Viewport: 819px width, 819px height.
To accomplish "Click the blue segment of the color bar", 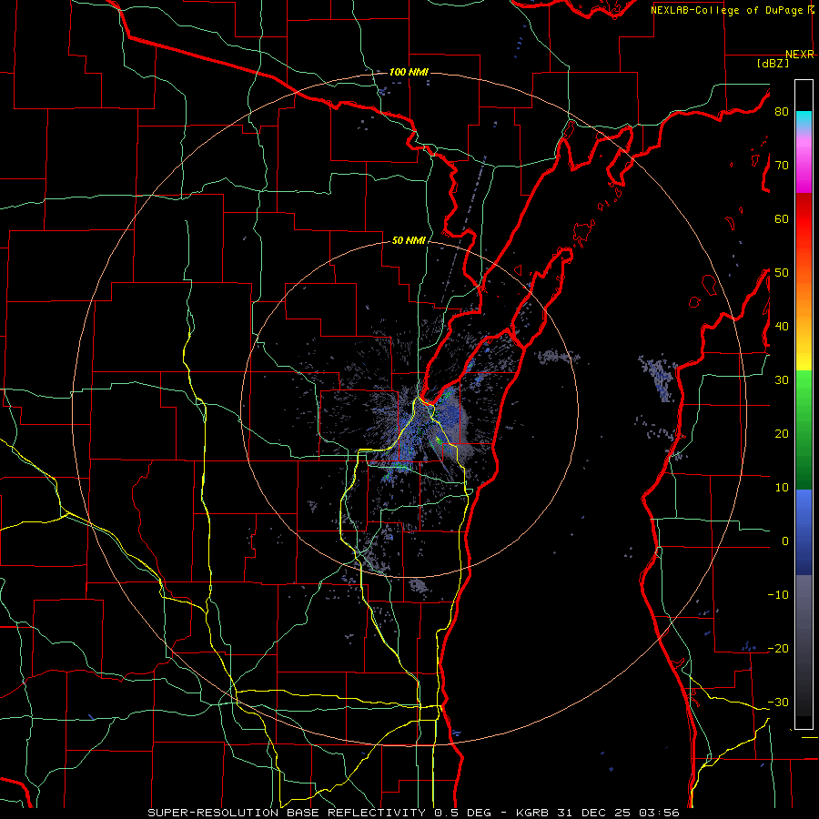I will pyautogui.click(x=804, y=531).
